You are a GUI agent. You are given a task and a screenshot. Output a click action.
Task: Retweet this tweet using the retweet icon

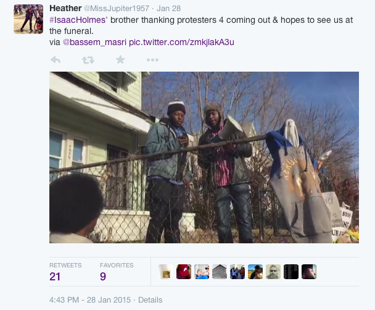pos(88,60)
